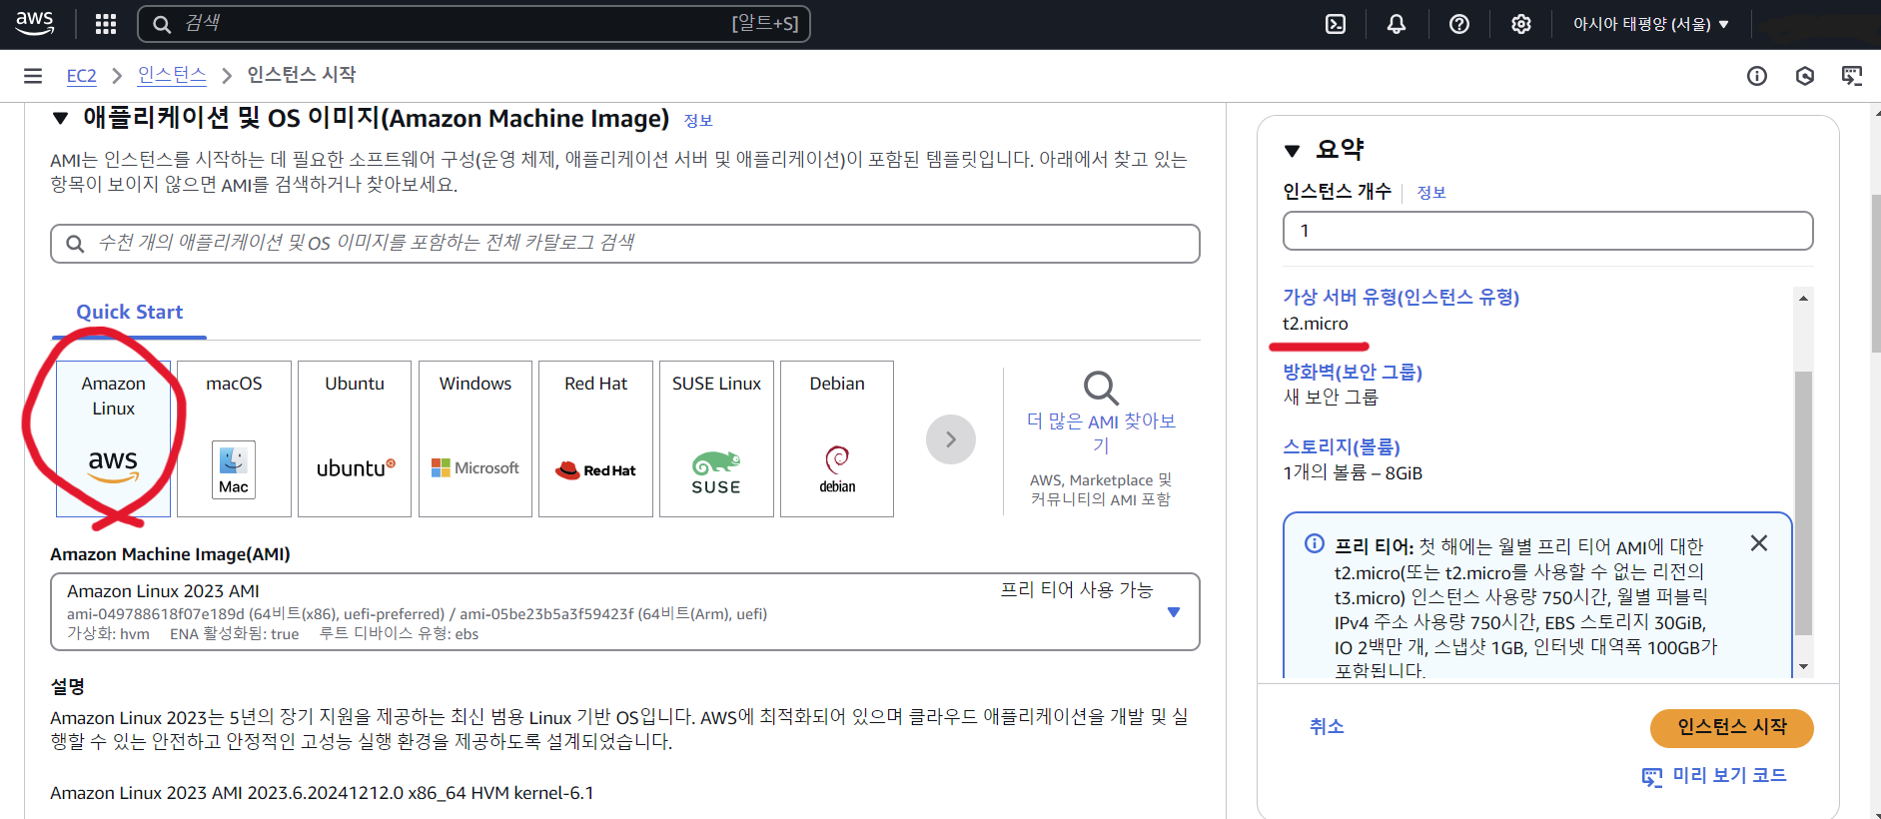Open 스토리지(볼륨) summary link
Viewport: 1881px width, 819px height.
click(1342, 446)
